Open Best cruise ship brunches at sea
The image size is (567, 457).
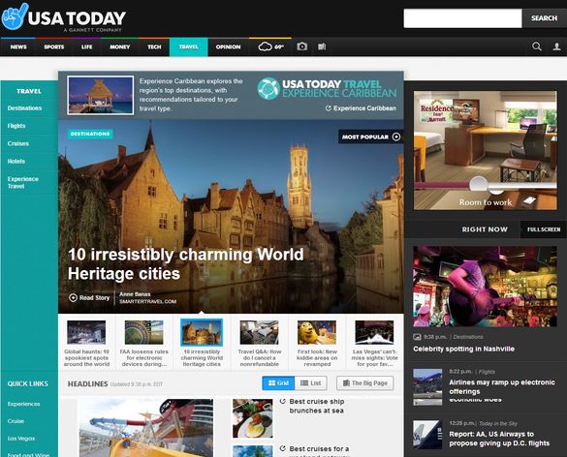[x=316, y=406]
